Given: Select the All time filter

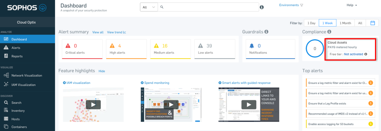Looking at the screenshot, I should tap(360, 23).
